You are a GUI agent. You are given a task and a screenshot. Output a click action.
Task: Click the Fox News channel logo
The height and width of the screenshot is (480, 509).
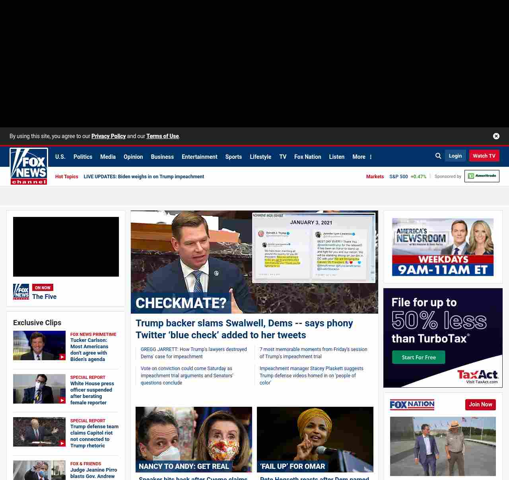29,166
